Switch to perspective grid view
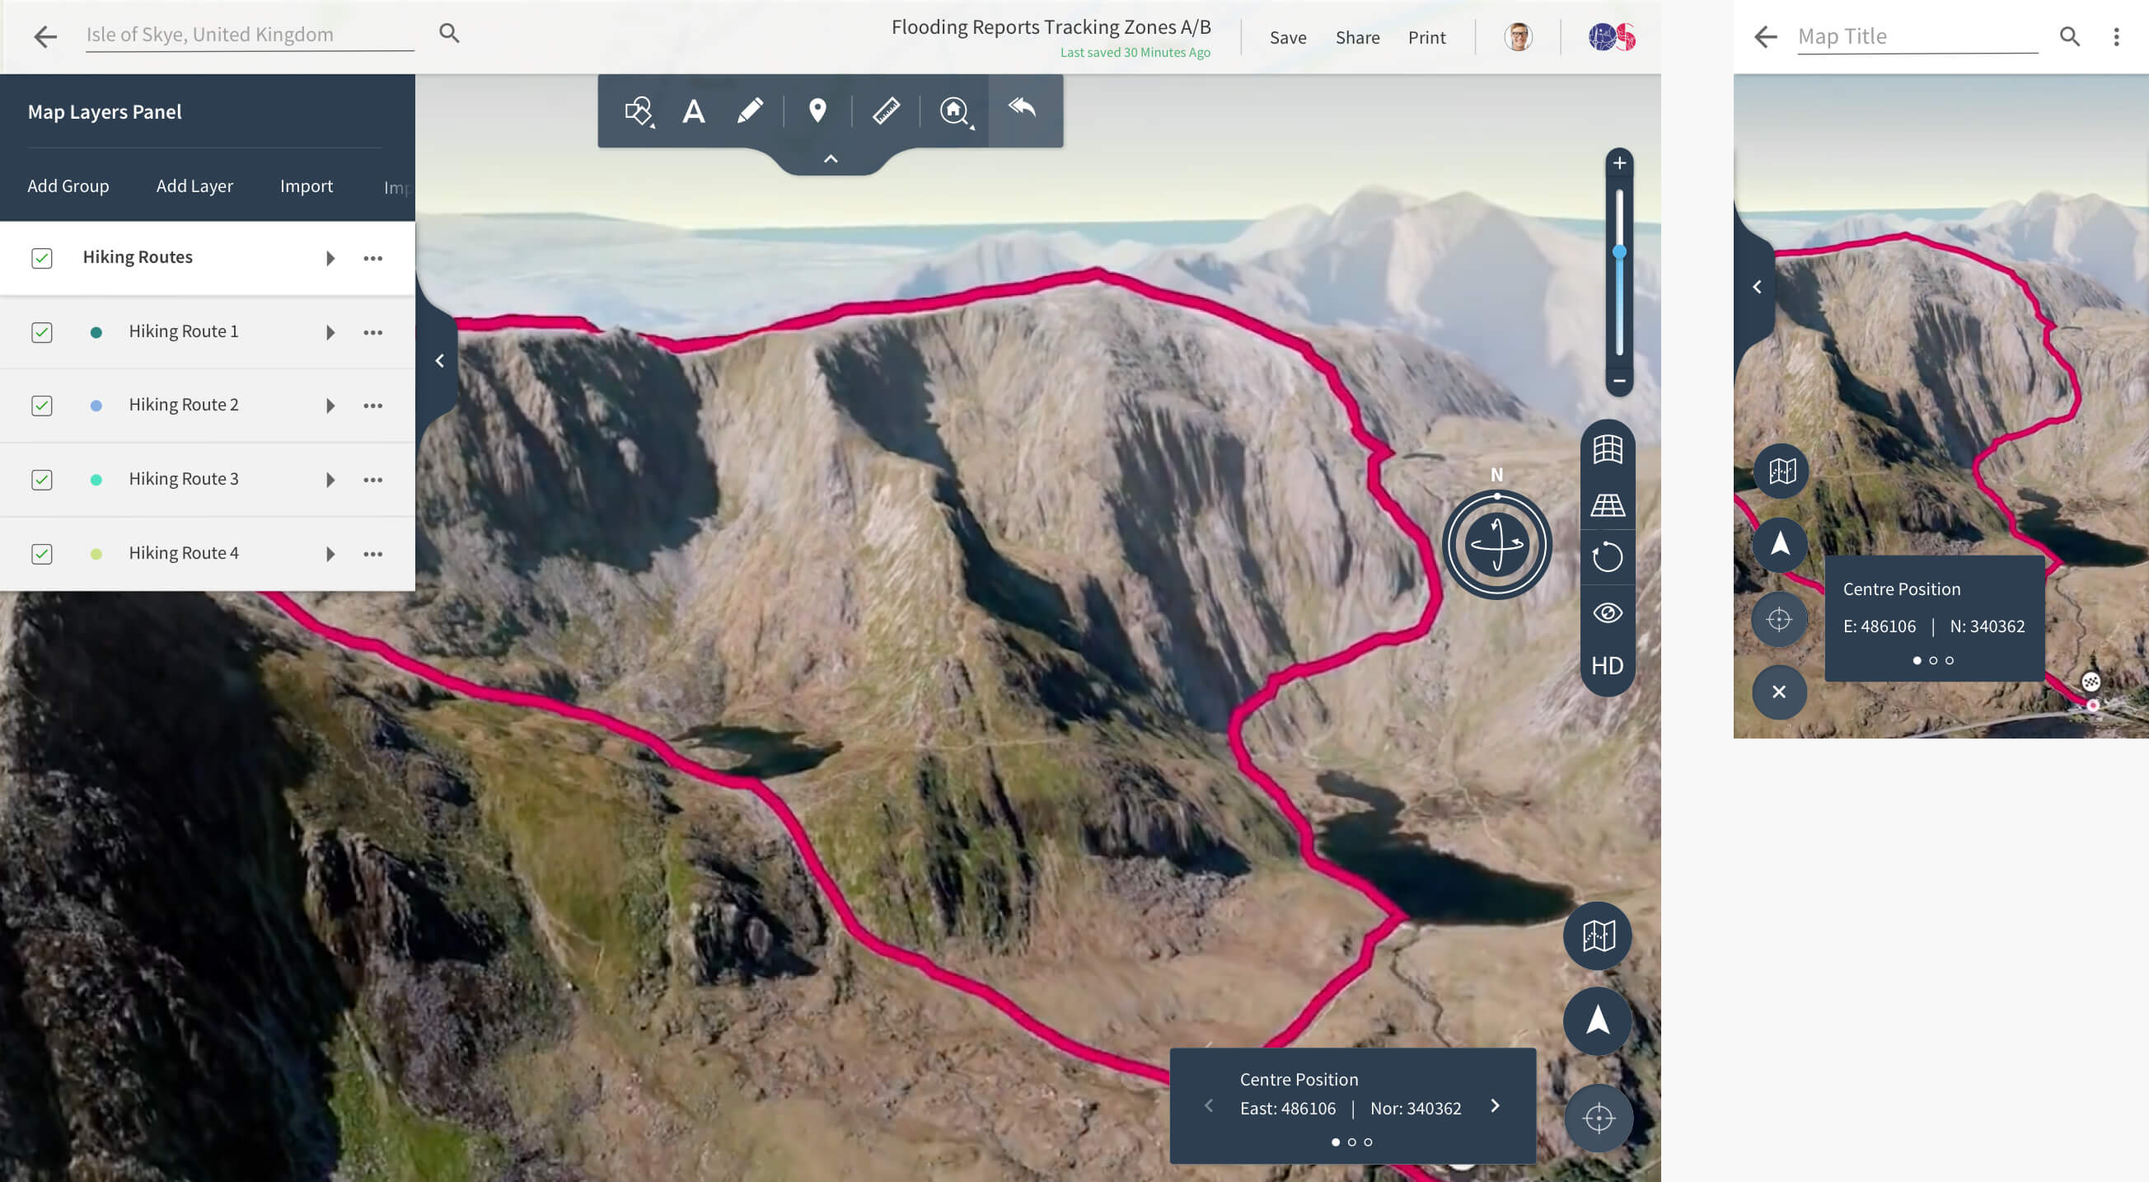 tap(1608, 504)
